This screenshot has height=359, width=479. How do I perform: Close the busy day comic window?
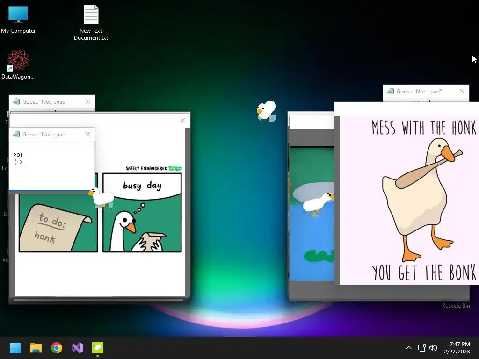click(183, 120)
